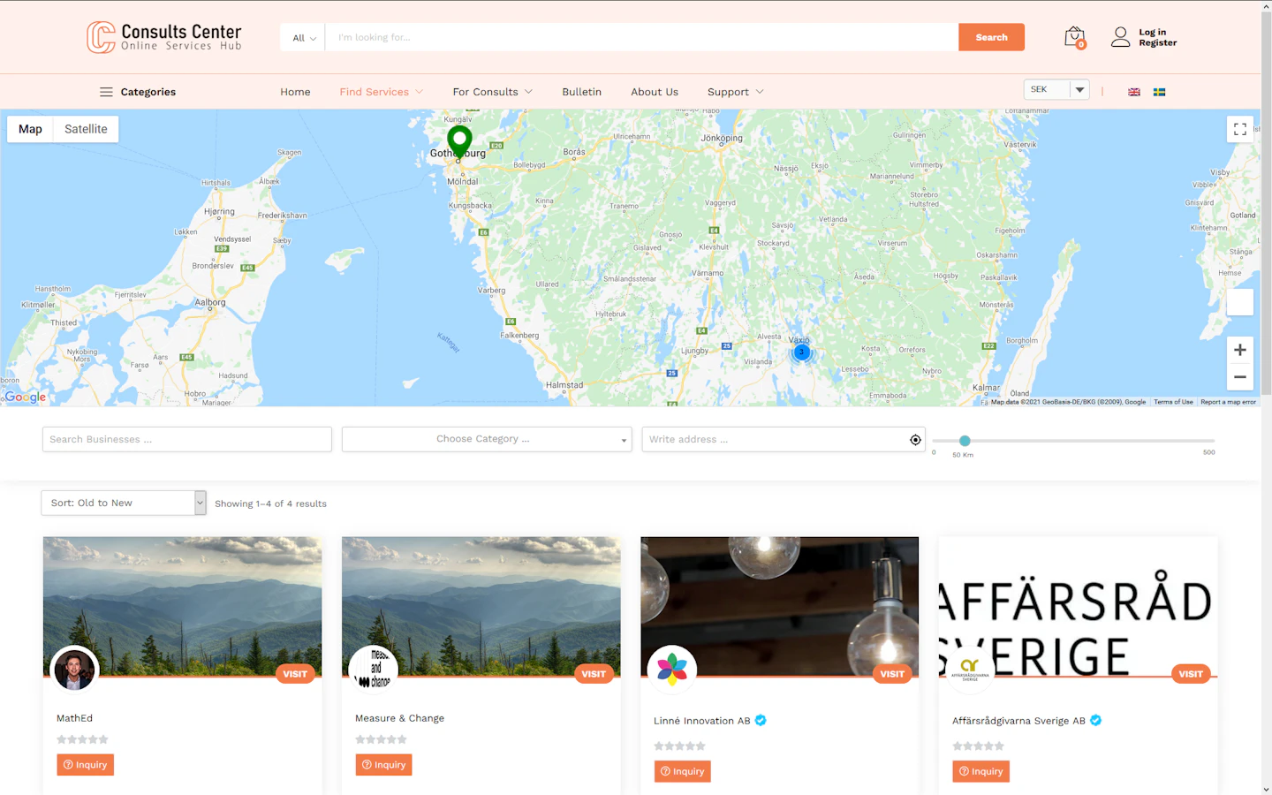
Task: Click Report a map error link
Action: coord(1228,402)
